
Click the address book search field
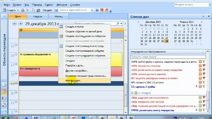(75, 10)
